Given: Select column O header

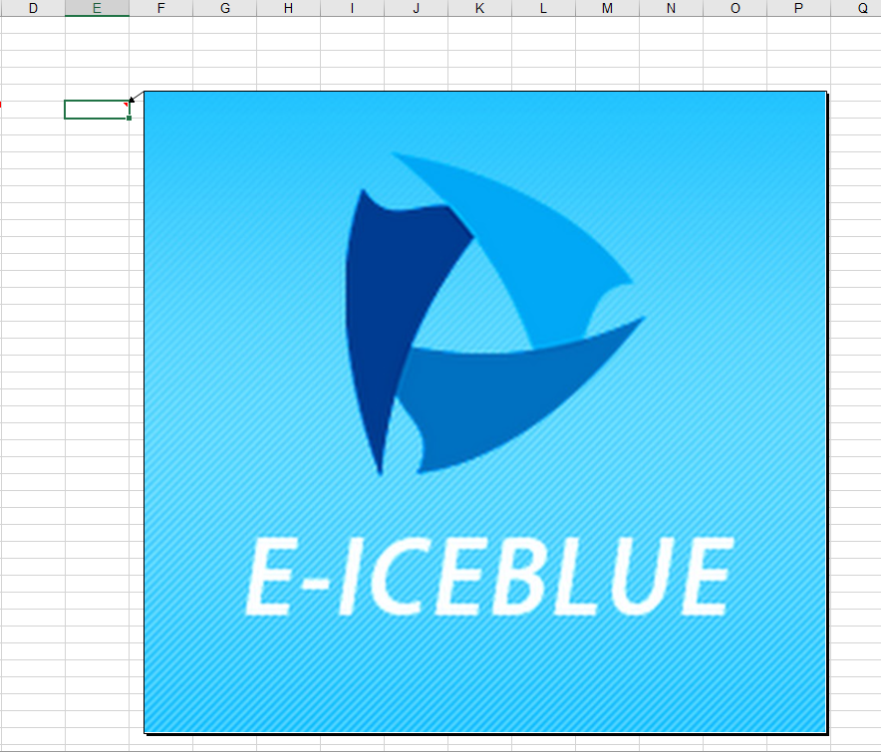Looking at the screenshot, I should 734,8.
